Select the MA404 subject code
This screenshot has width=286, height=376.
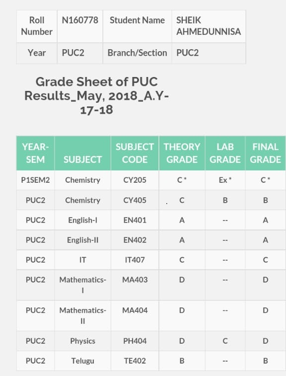tap(135, 310)
